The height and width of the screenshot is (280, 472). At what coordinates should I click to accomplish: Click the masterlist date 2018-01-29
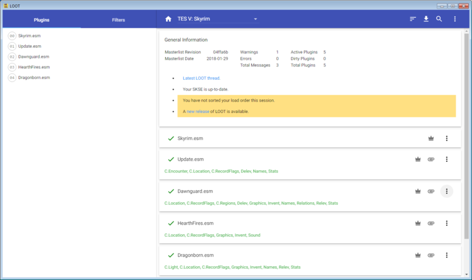pyautogui.click(x=217, y=58)
